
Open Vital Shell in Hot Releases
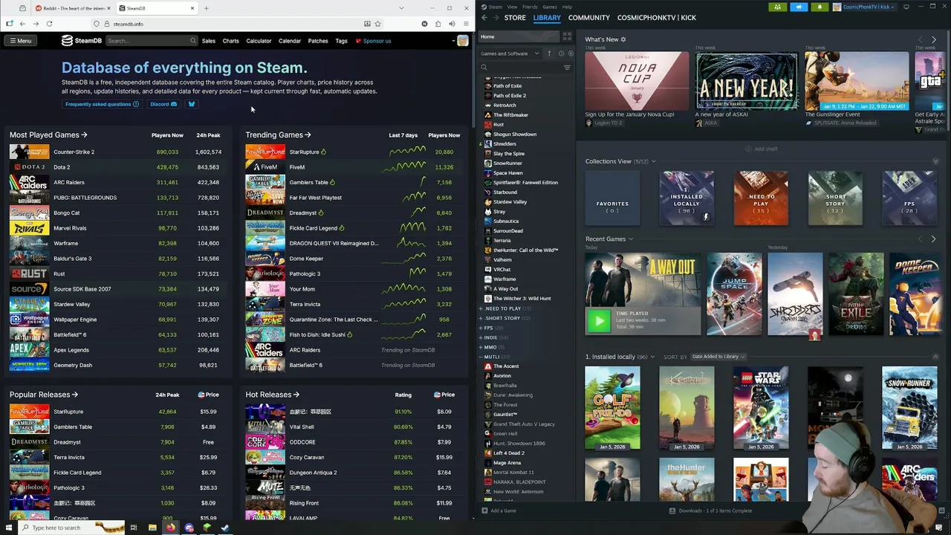pyautogui.click(x=302, y=427)
